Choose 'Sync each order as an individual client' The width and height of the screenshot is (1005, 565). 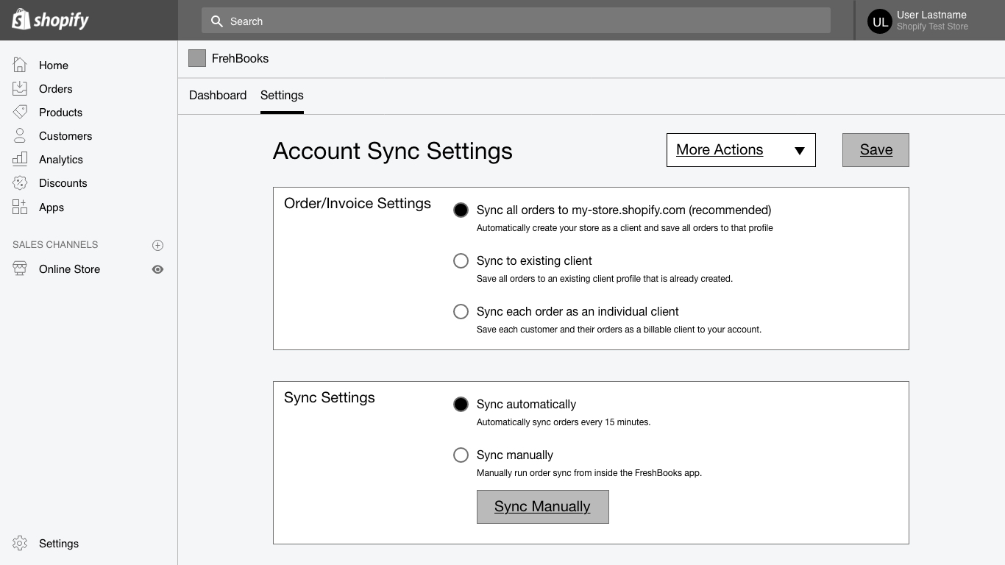[461, 311]
